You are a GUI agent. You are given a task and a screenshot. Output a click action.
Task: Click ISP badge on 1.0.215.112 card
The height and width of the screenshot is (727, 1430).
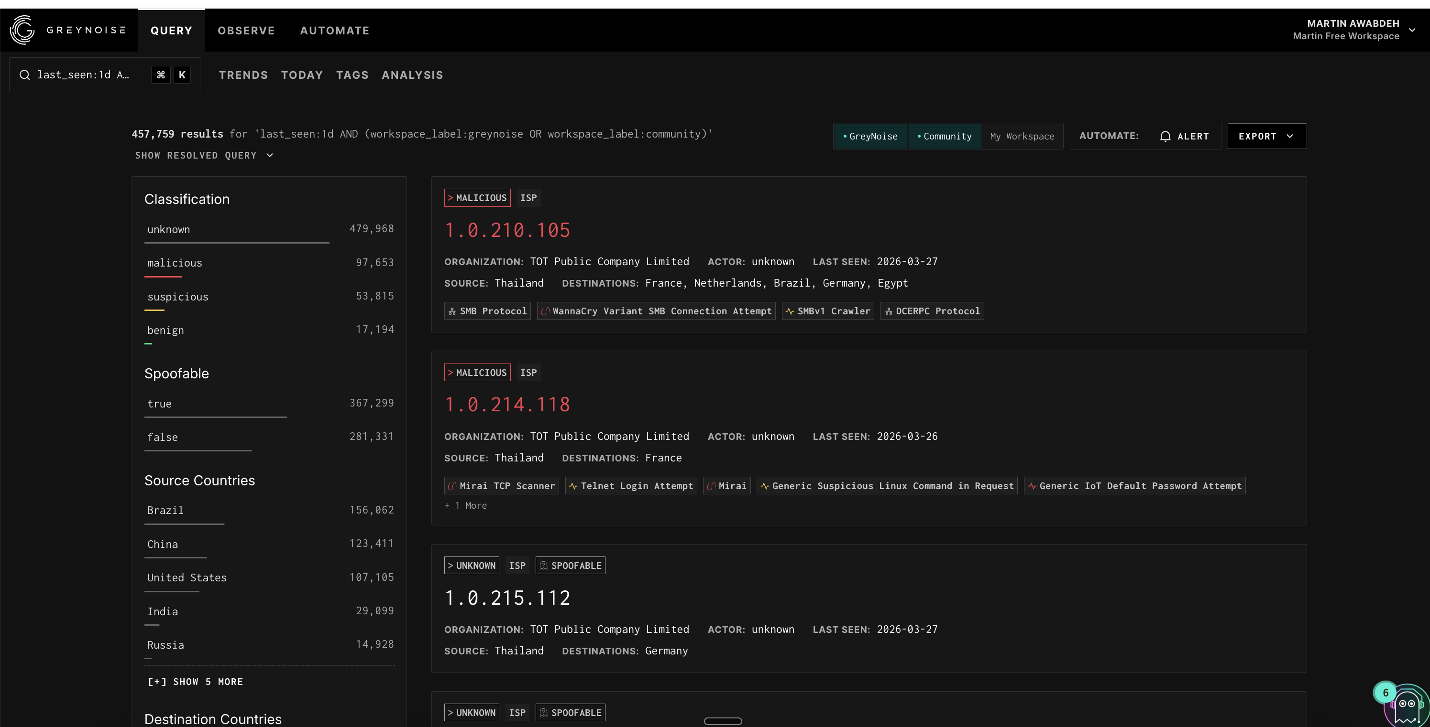517,566
